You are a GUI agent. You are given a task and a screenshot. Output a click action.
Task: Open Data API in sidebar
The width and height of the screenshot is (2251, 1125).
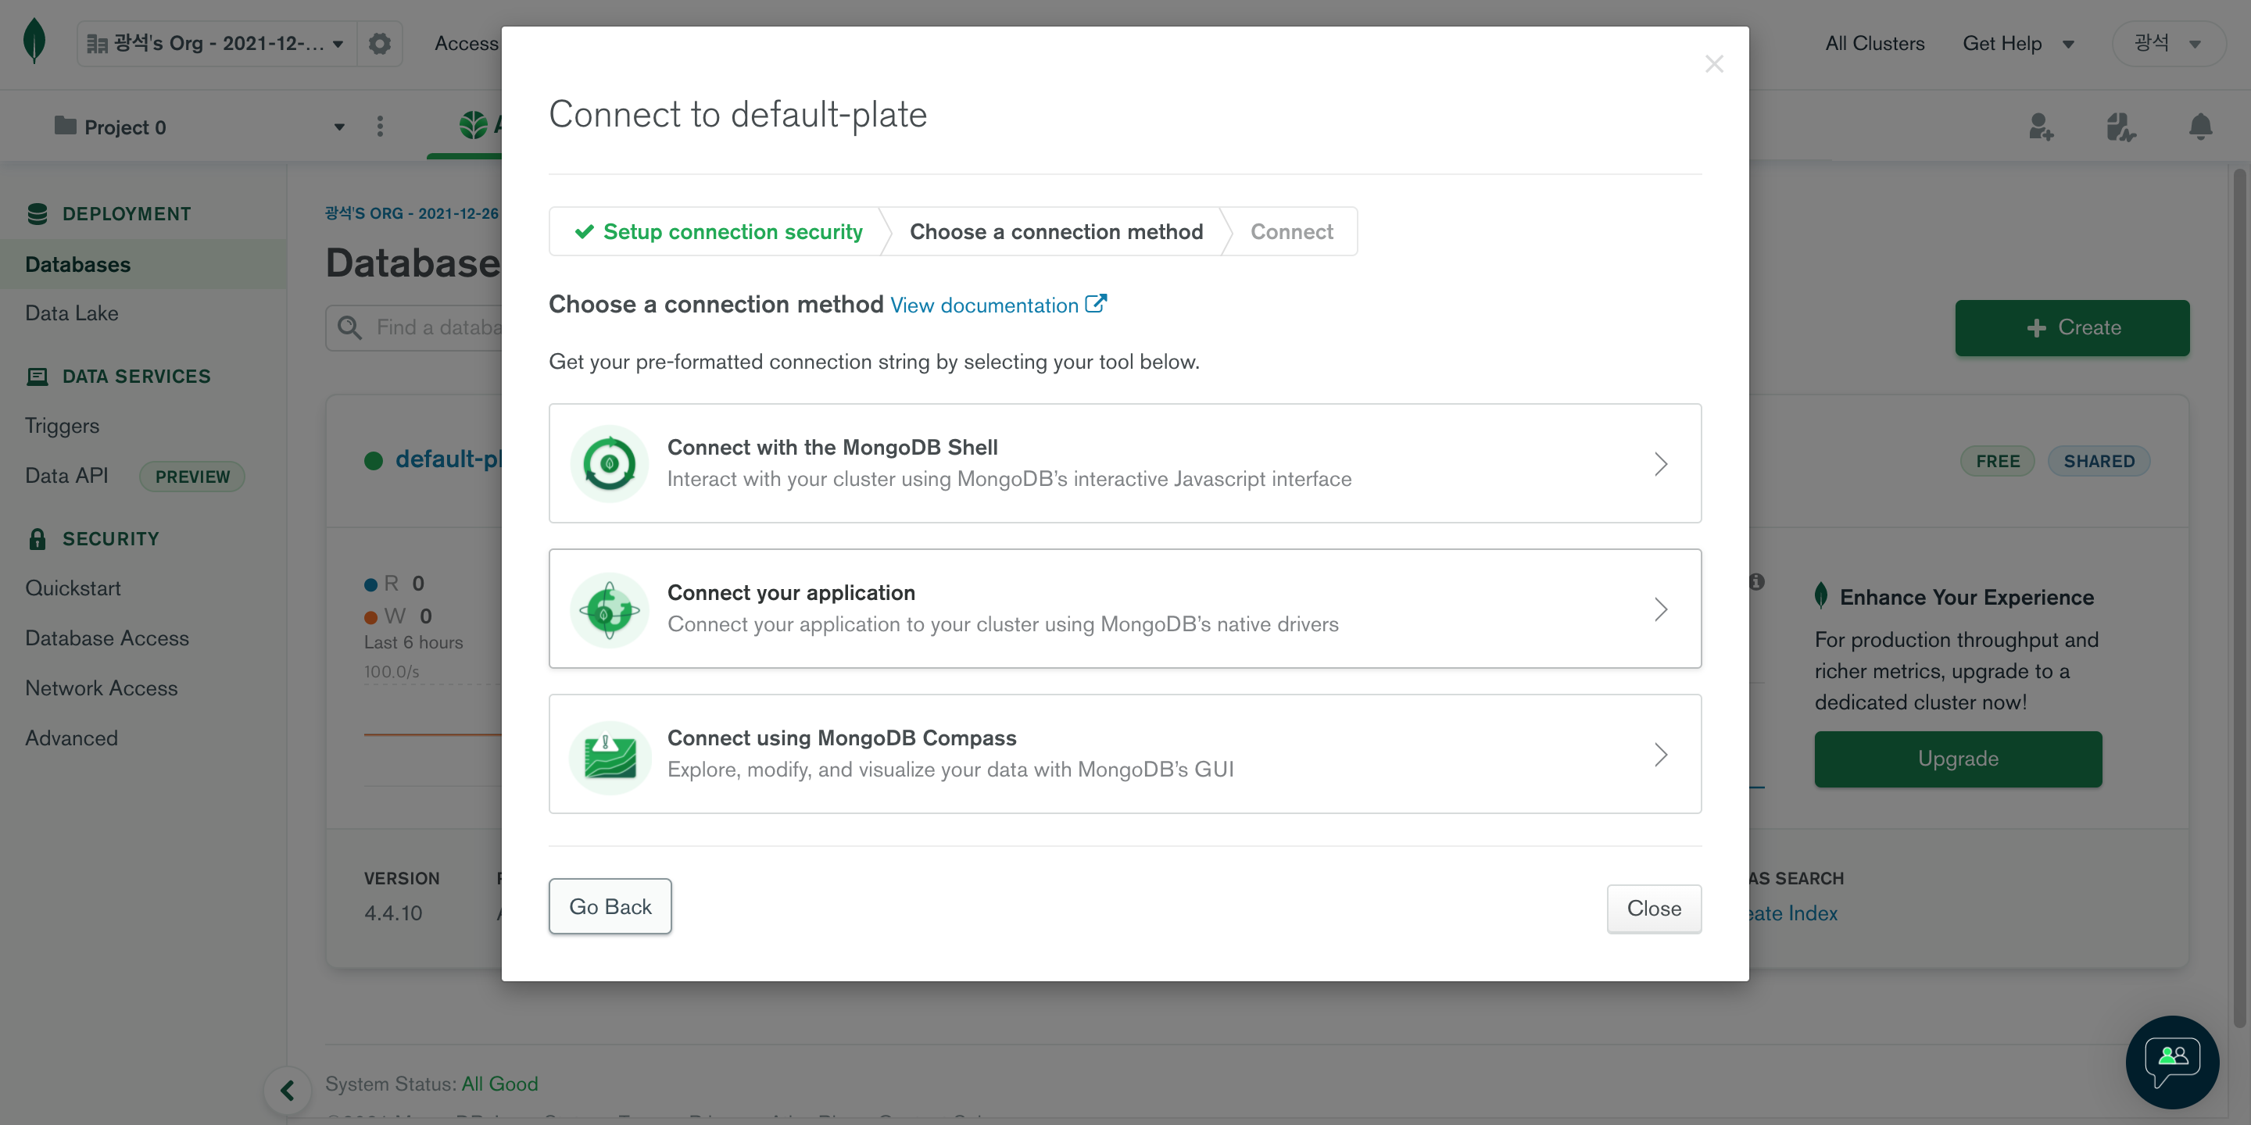[66, 476]
